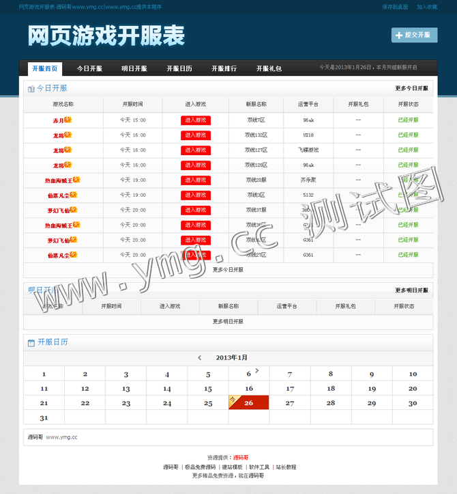This screenshot has width=457, height=494.
Task: Click hot icon in 双线3区 row
Action: (73, 195)
